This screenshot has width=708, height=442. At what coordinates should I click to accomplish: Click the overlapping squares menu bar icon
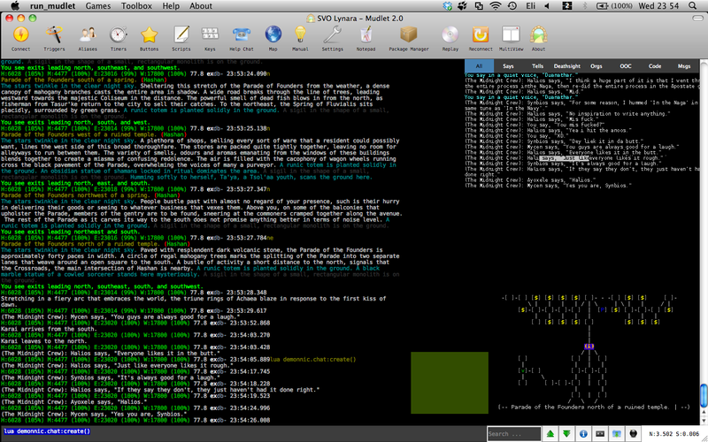[479, 6]
